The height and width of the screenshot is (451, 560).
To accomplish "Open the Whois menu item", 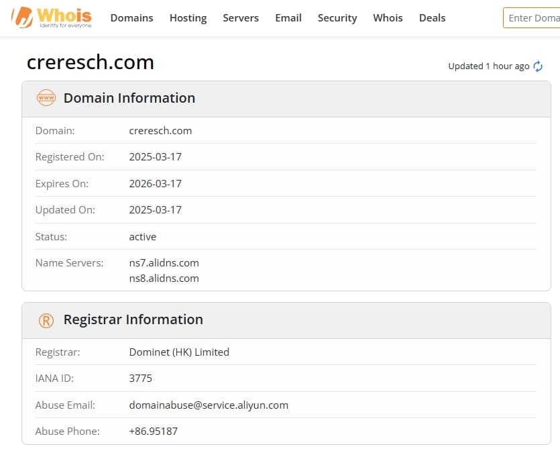I will (388, 18).
